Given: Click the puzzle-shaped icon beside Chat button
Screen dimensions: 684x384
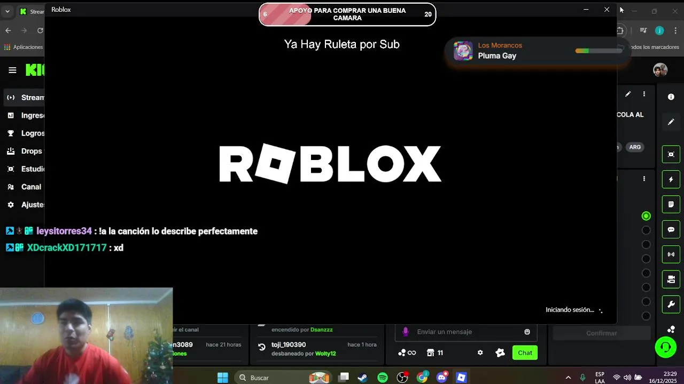Looking at the screenshot, I should click(500, 353).
